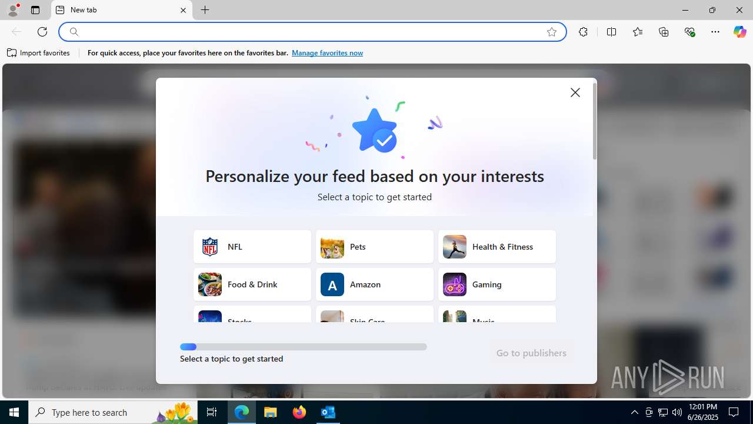
Task: Click the browser Back arrow
Action: 16,32
